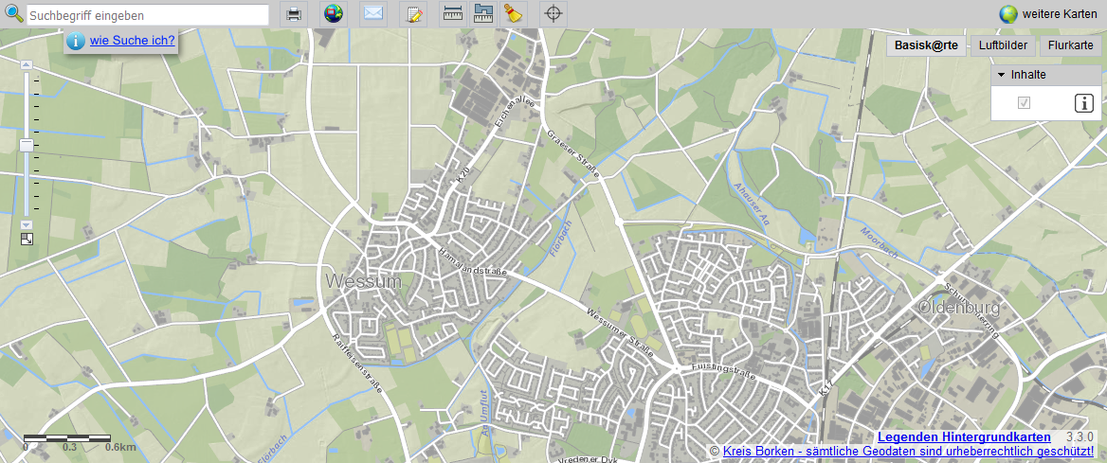Switch to the Flurkarte map view
This screenshot has width=1107, height=463.
coord(1070,45)
